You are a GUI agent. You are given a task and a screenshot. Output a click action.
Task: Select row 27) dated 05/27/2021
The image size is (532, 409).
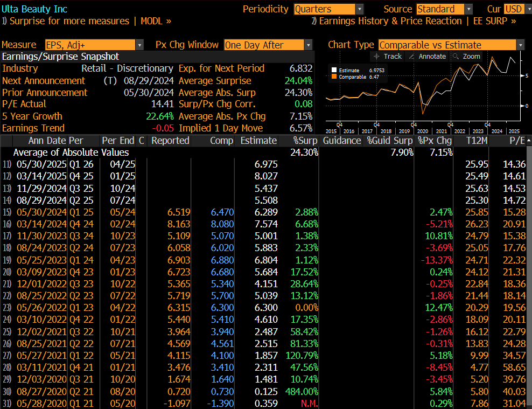coord(264,355)
